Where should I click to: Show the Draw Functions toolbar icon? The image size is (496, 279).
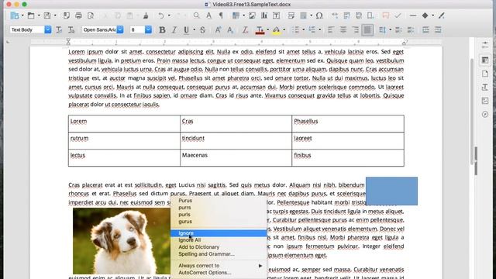click(442, 15)
